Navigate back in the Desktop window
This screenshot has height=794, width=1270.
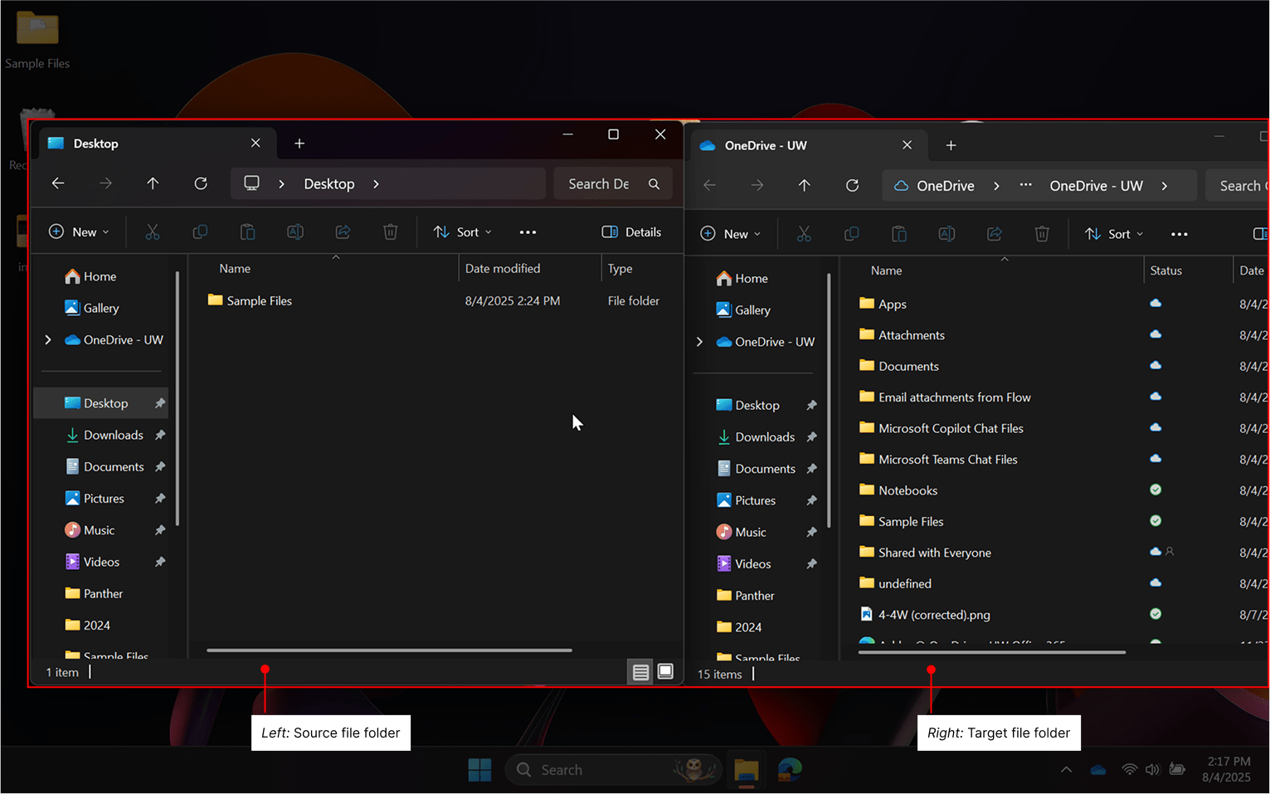(57, 183)
